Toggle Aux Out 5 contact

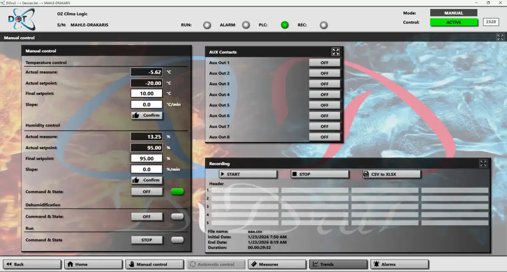324,105
